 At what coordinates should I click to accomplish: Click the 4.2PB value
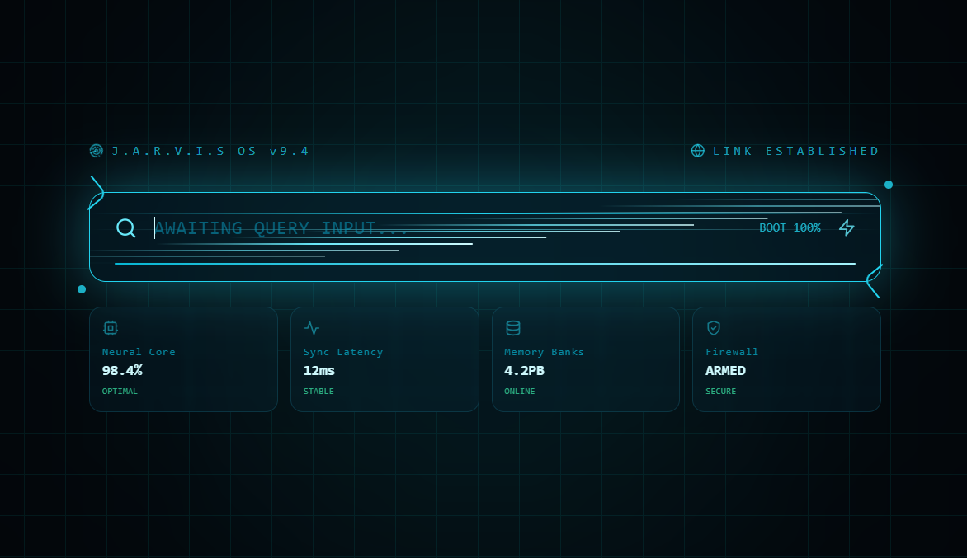click(524, 370)
